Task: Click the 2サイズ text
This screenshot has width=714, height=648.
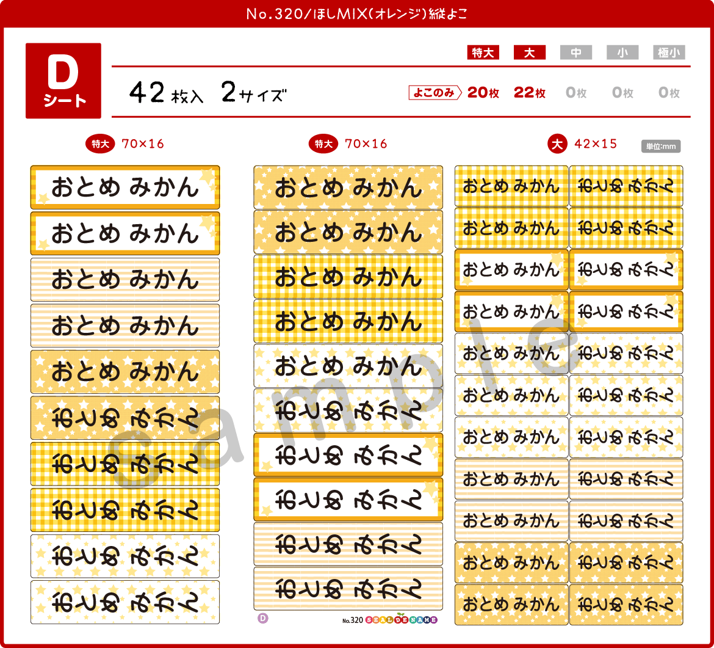Action: [254, 92]
